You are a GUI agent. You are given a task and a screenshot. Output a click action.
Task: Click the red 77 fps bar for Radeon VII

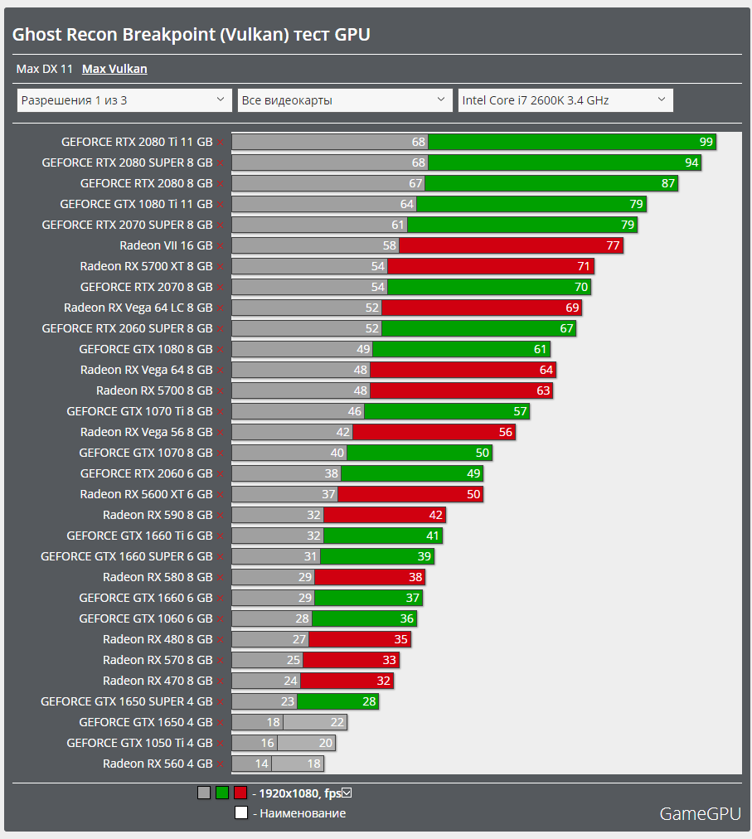pyautogui.click(x=512, y=246)
